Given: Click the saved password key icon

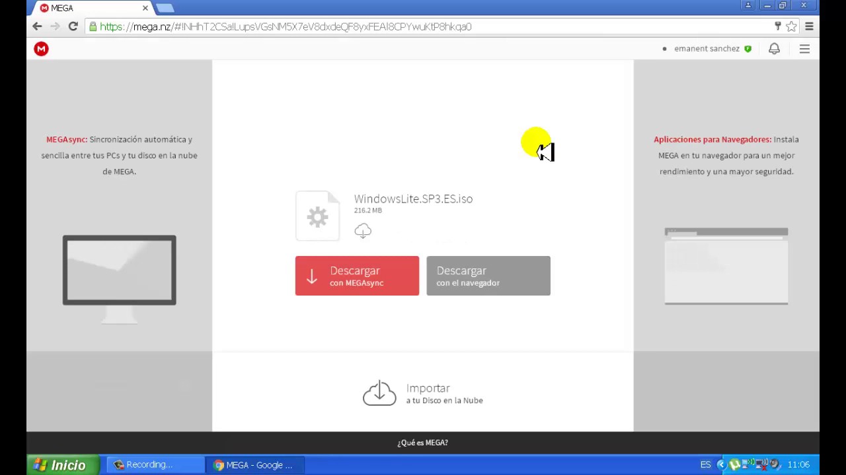Looking at the screenshot, I should (778, 26).
